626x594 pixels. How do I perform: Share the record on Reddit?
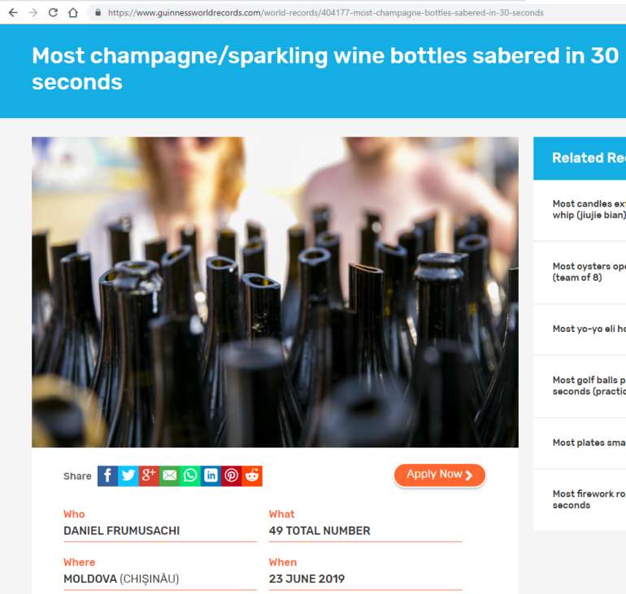252,476
